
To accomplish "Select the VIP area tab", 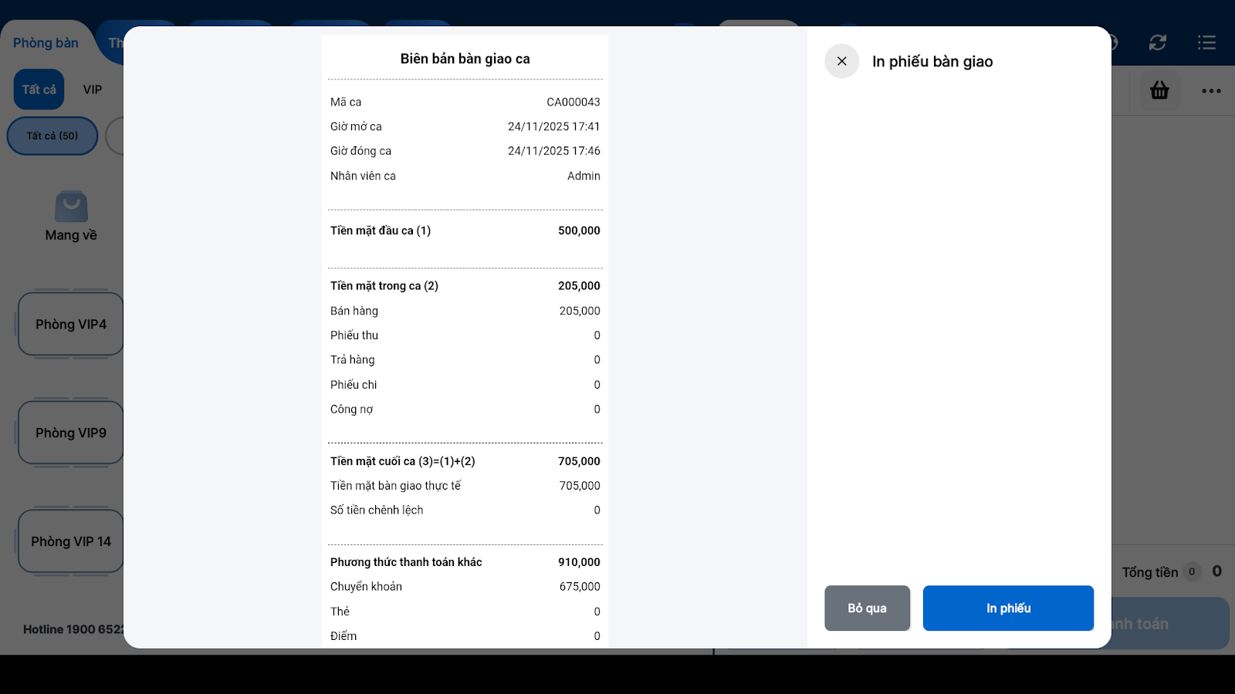I will point(93,89).
